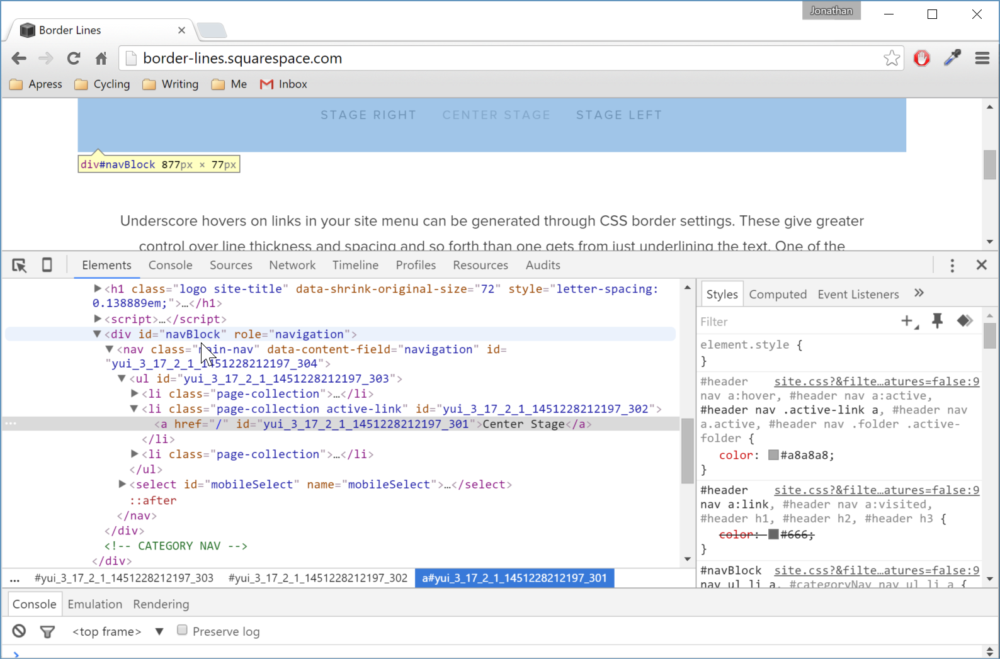The width and height of the screenshot is (1000, 659).
Task: Collapse the ul yui_303 node
Action: tap(122, 378)
